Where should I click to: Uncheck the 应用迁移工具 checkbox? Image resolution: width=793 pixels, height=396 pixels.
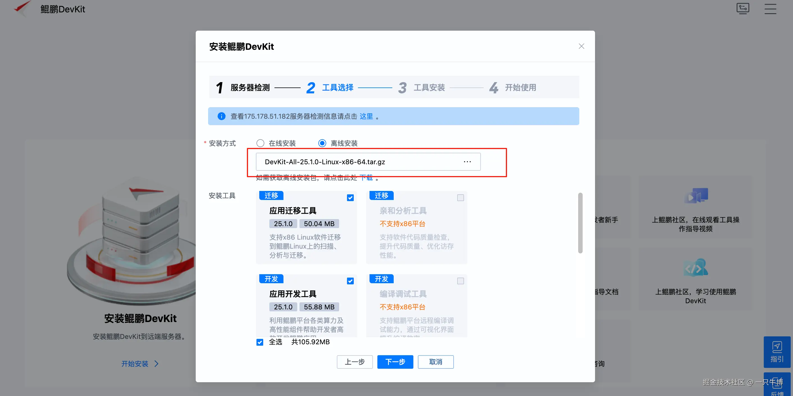tap(350, 198)
